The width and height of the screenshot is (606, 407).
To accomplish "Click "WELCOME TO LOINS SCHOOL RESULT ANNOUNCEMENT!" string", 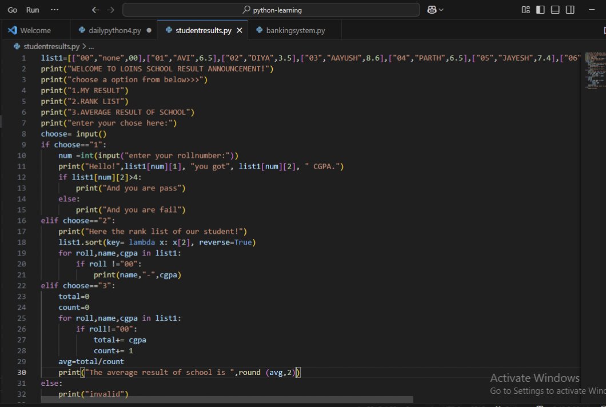I will [169, 69].
